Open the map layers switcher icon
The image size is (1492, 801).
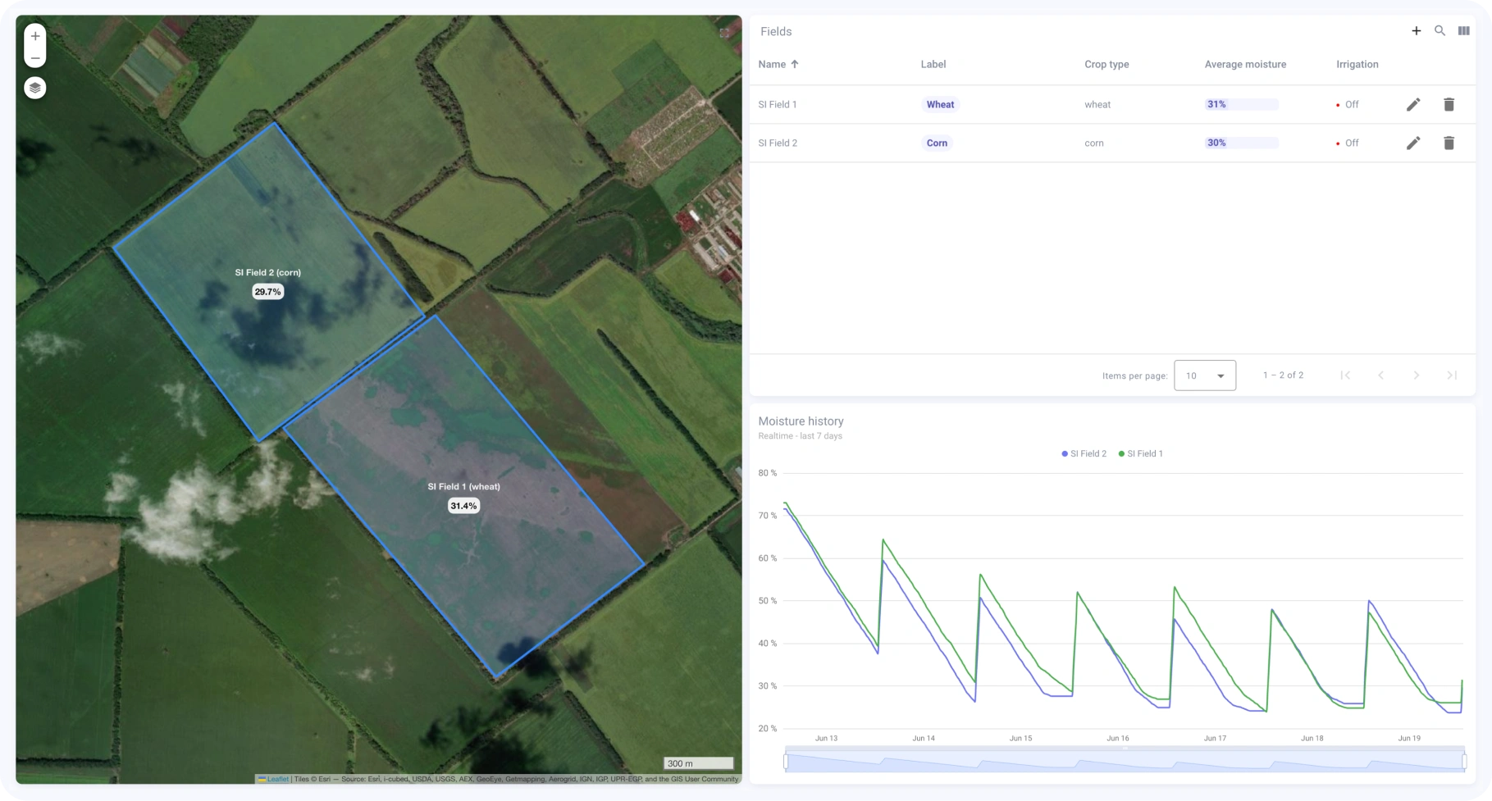tap(34, 87)
